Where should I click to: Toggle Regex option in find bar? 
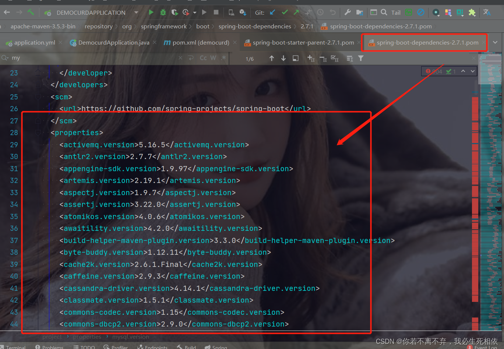(x=223, y=58)
